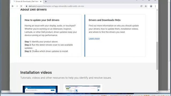The height and width of the screenshot is (96, 171).
Task: Click the Step 1: Identify your product text
Action: (x=41, y=42)
